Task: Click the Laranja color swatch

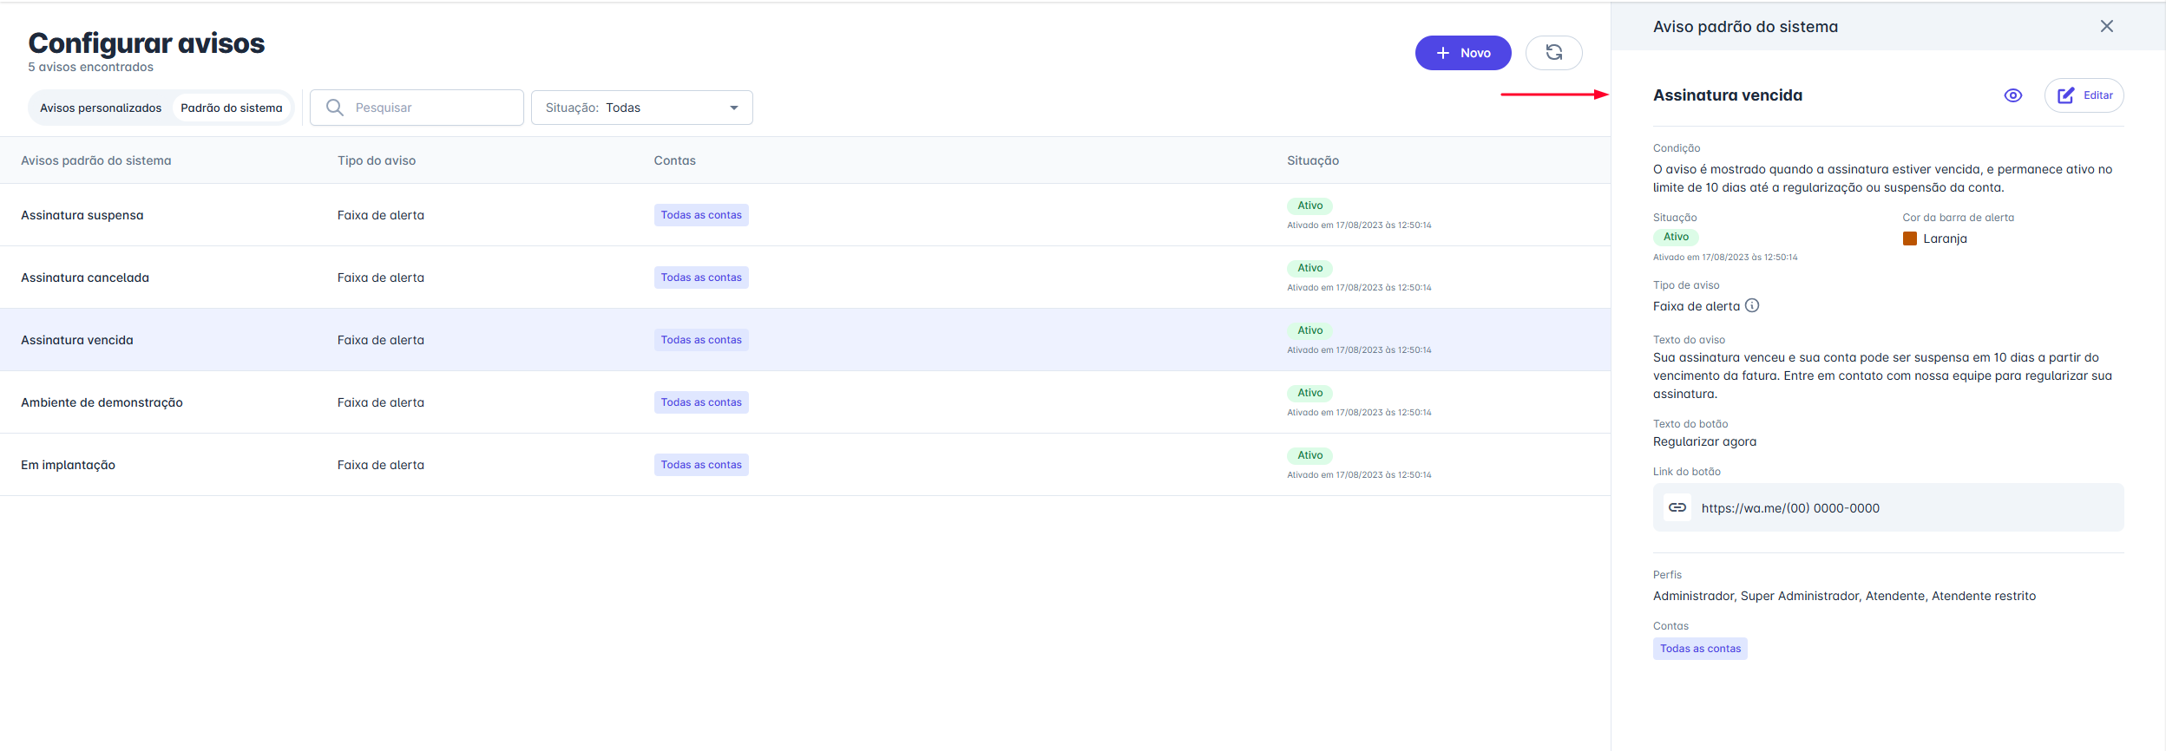Action: point(1909,238)
